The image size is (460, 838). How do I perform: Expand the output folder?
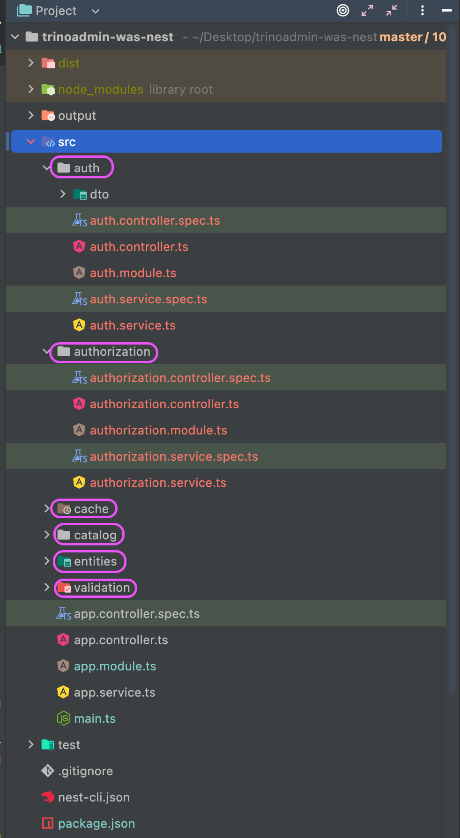(31, 115)
